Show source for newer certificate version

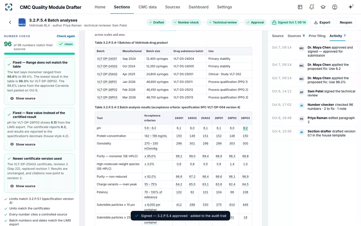(x=23, y=186)
